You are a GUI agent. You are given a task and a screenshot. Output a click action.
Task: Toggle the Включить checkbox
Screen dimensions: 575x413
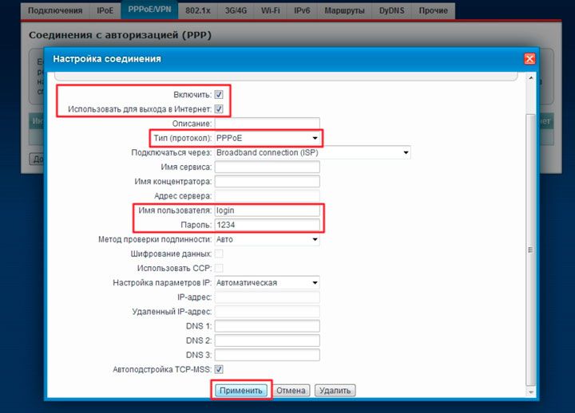219,94
